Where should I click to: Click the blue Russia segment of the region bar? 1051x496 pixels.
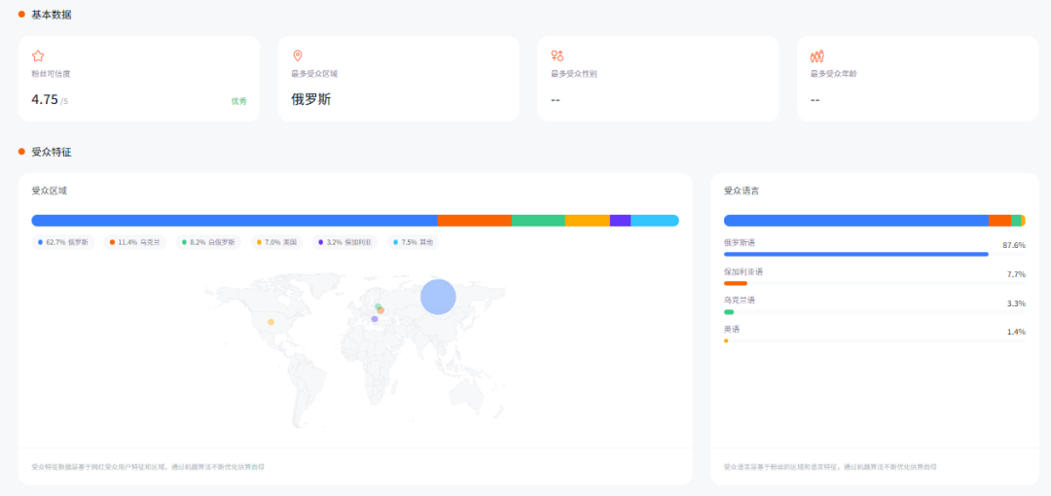235,221
